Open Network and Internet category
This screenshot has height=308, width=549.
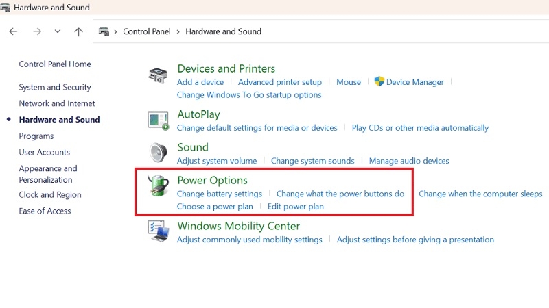pos(57,103)
